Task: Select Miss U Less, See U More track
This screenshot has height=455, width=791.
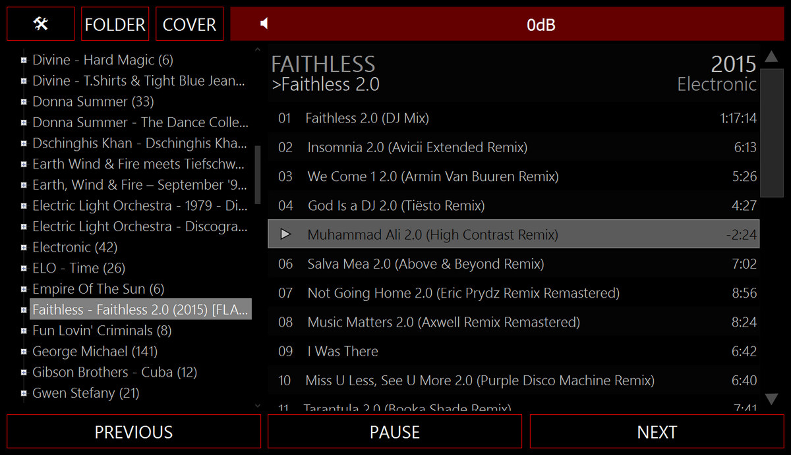Action: (x=513, y=380)
